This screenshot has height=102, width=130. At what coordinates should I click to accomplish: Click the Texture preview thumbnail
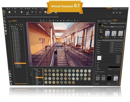(x=101, y=33)
